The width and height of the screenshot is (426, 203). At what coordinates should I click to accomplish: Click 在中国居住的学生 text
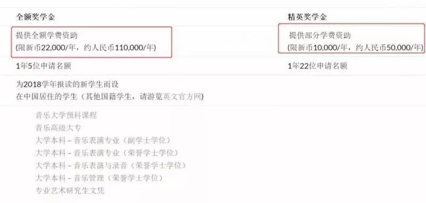47,97
